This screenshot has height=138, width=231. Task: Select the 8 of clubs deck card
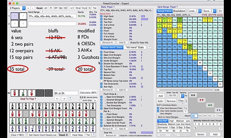click(x=53, y=121)
